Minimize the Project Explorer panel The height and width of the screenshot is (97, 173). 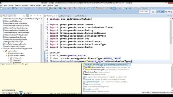(x=37, y=16)
